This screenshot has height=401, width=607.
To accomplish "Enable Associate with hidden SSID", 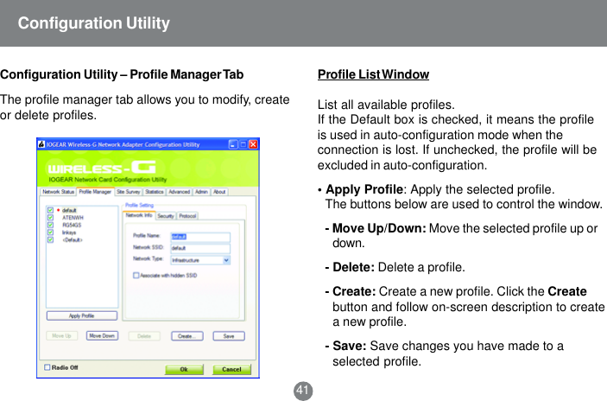I will [136, 276].
